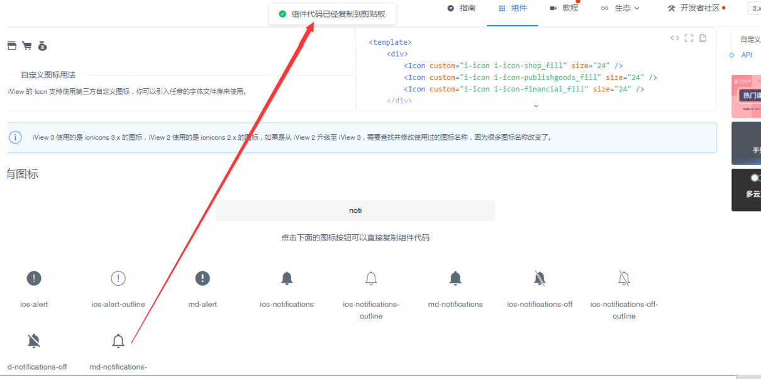
Task: Open the dark 多云 advertisement banner
Action: [746, 189]
